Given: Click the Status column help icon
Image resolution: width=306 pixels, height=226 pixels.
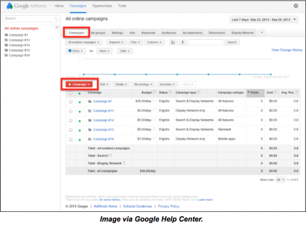Looking at the screenshot, I should pyautogui.click(x=170, y=92).
